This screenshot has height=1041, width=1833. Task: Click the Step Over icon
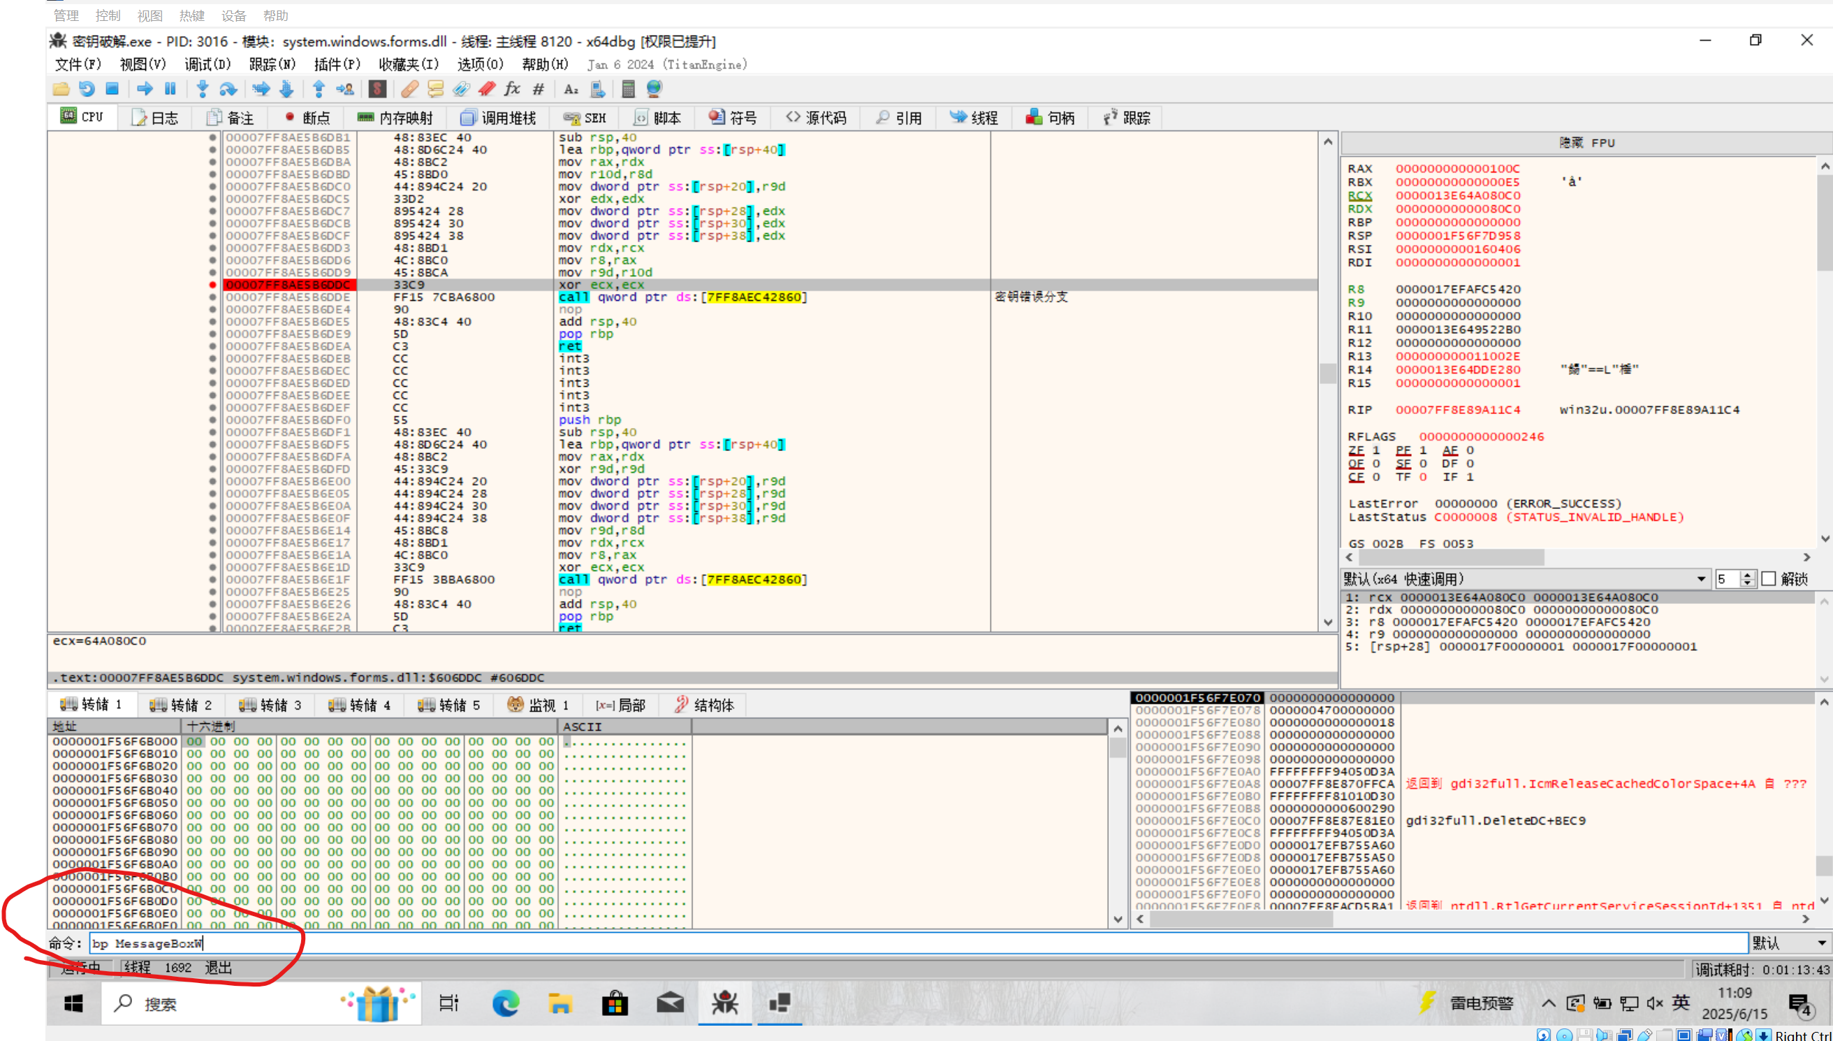[x=228, y=89]
